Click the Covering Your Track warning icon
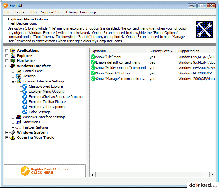 [13, 137]
